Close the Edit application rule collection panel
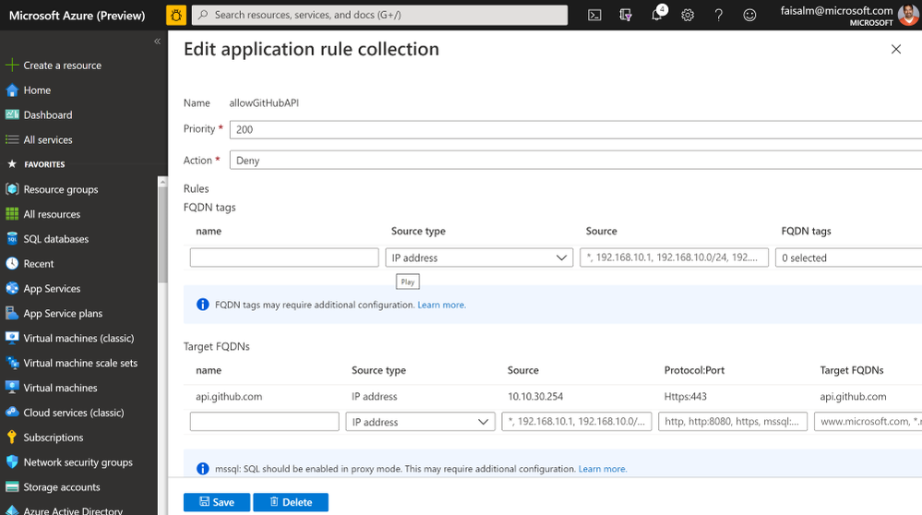Screen dimensions: 922x515 point(895,50)
